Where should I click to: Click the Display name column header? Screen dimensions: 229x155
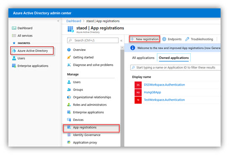point(142,77)
